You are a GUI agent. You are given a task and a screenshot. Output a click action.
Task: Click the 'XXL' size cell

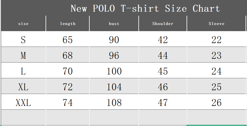click(x=23, y=102)
